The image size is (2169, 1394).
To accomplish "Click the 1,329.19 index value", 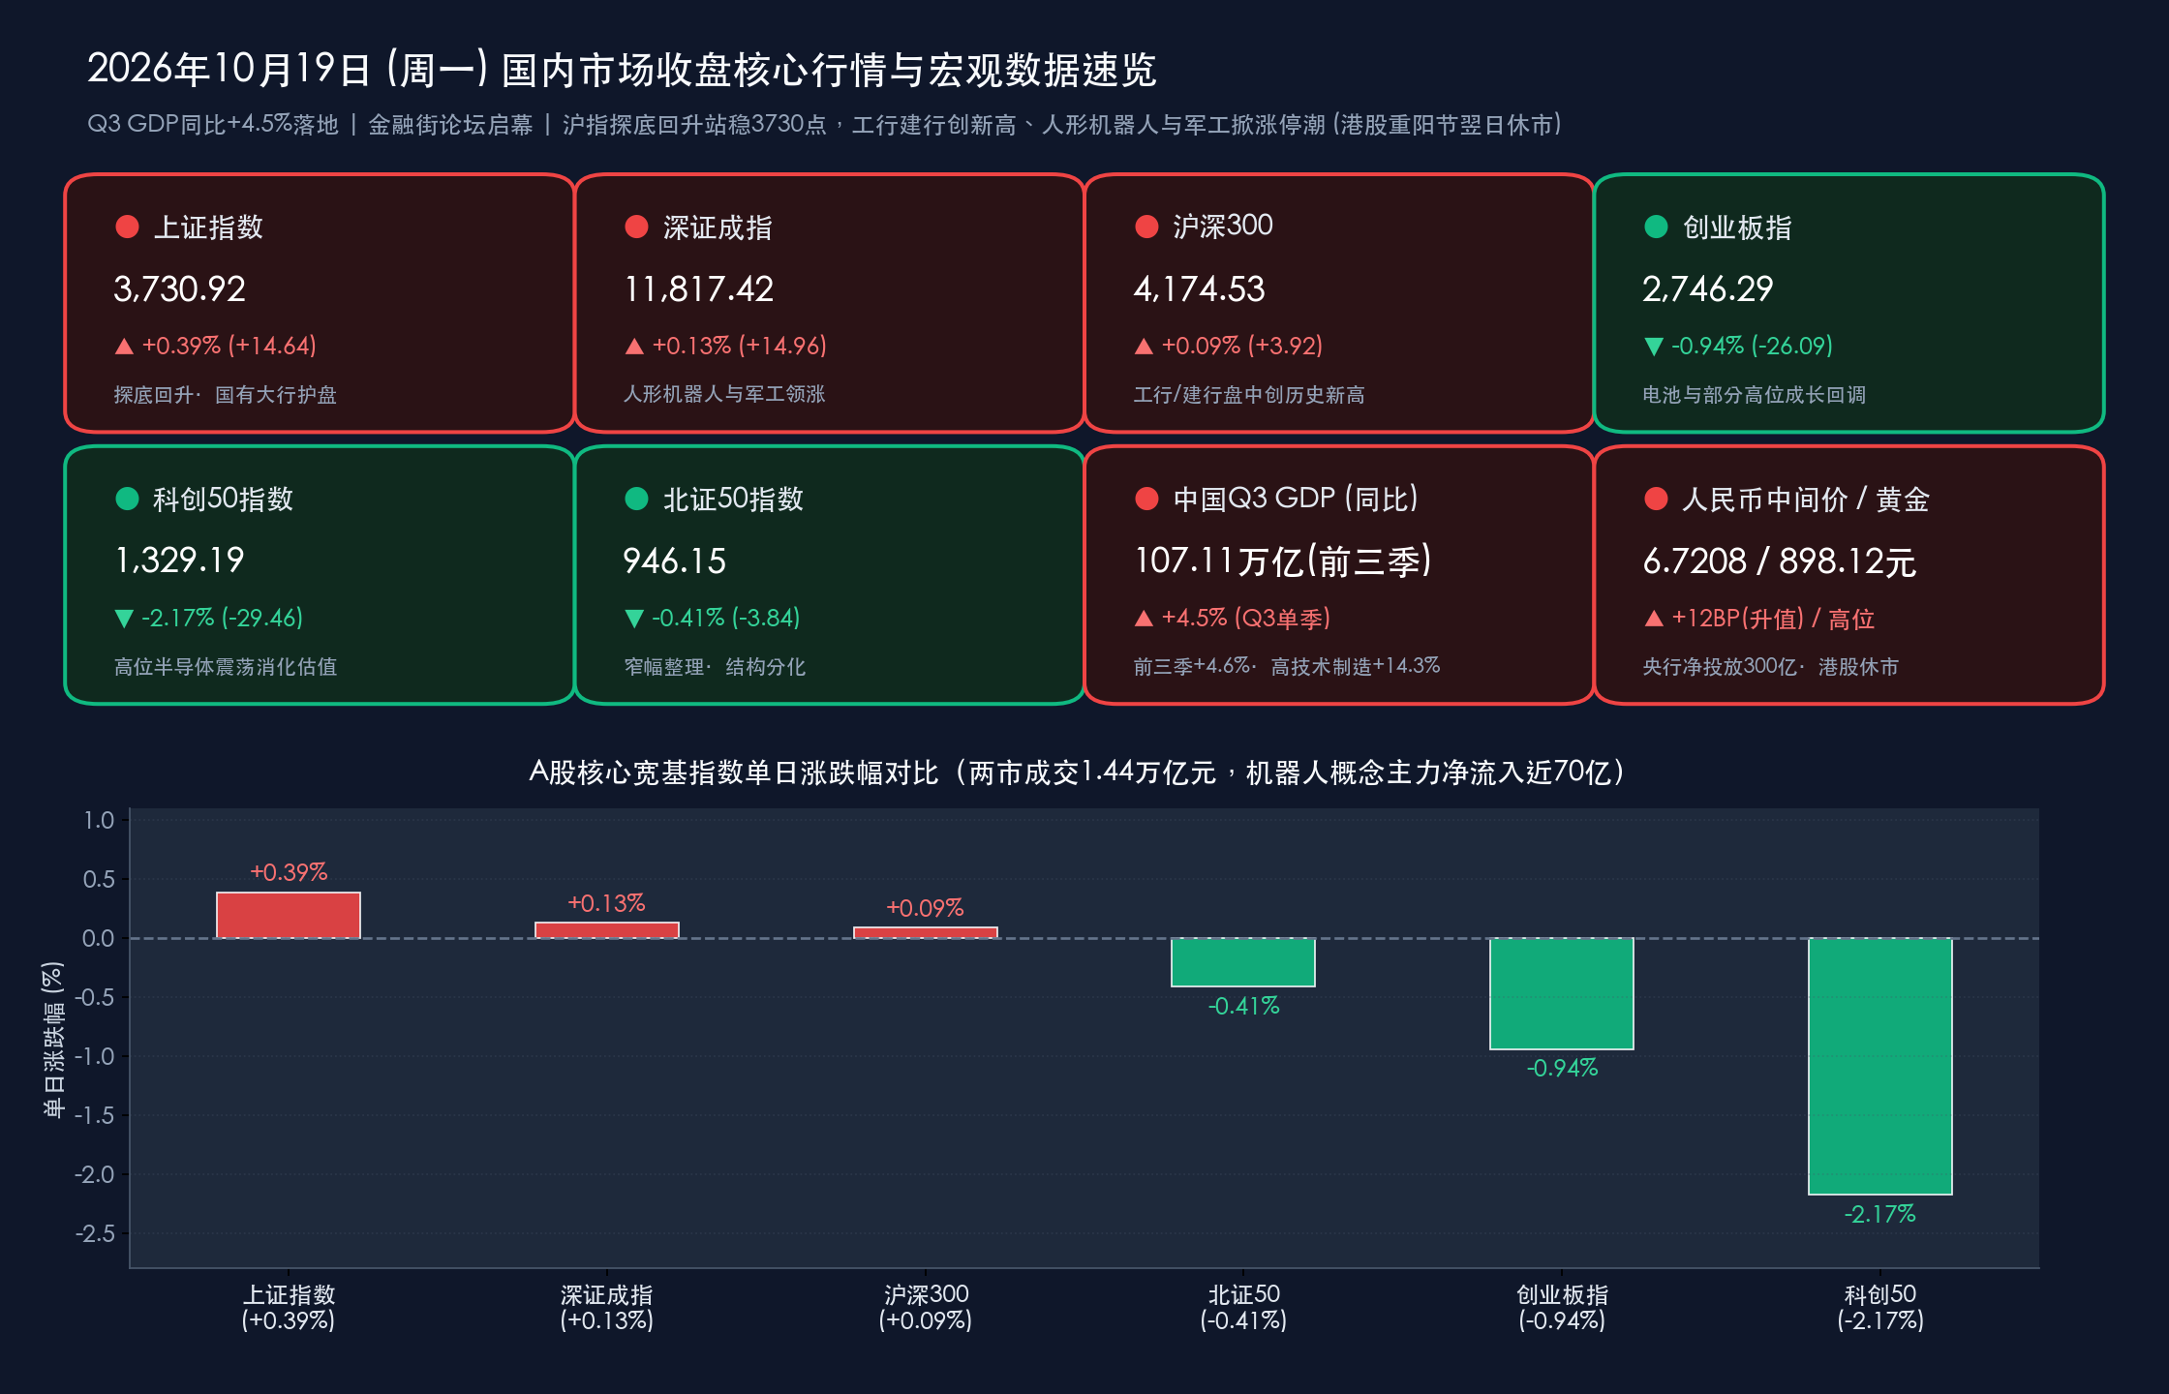I will tap(180, 561).
